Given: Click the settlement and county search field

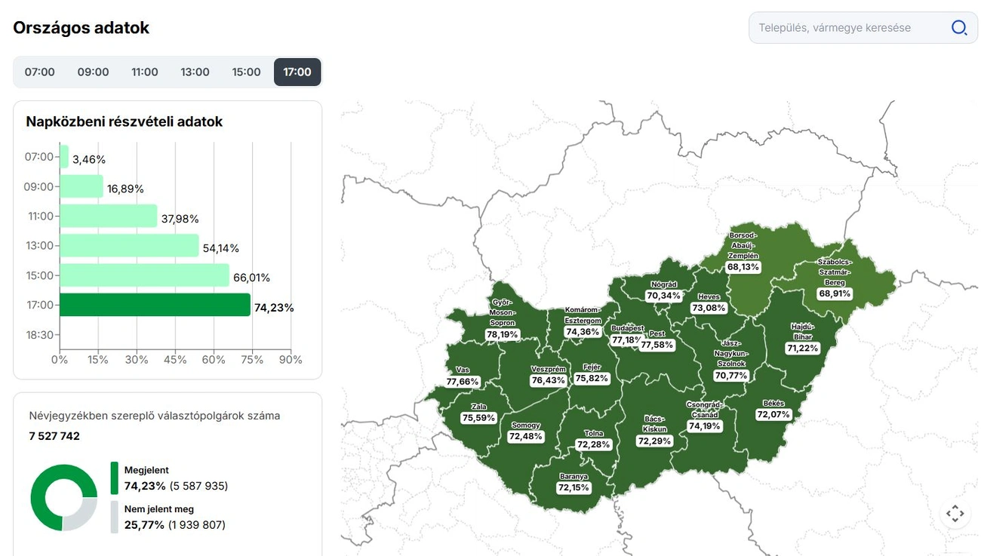Looking at the screenshot, I should pyautogui.click(x=849, y=28).
